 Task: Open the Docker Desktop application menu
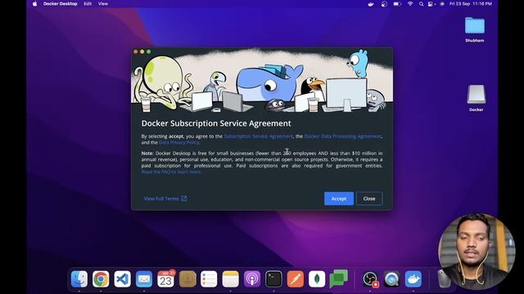pyautogui.click(x=60, y=3)
